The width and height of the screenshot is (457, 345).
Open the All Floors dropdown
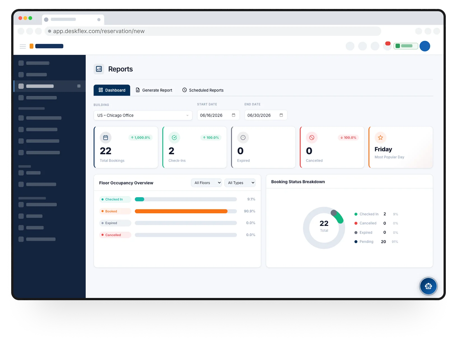tap(206, 183)
